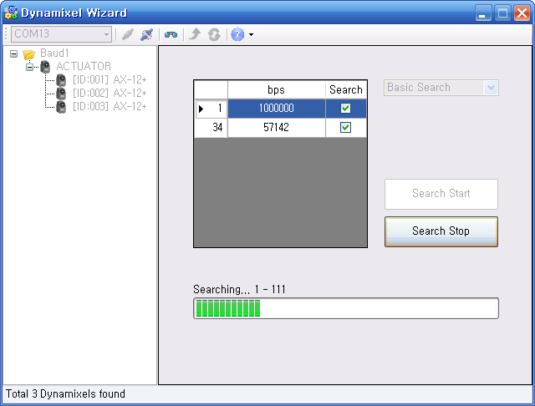The width and height of the screenshot is (535, 406).
Task: Select the ACTUATOR tree label
Action: 84,66
